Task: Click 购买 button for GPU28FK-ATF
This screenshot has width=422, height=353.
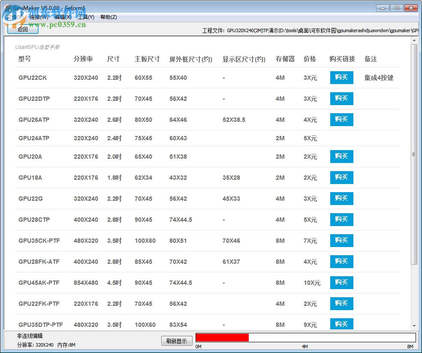Action: 341,262
